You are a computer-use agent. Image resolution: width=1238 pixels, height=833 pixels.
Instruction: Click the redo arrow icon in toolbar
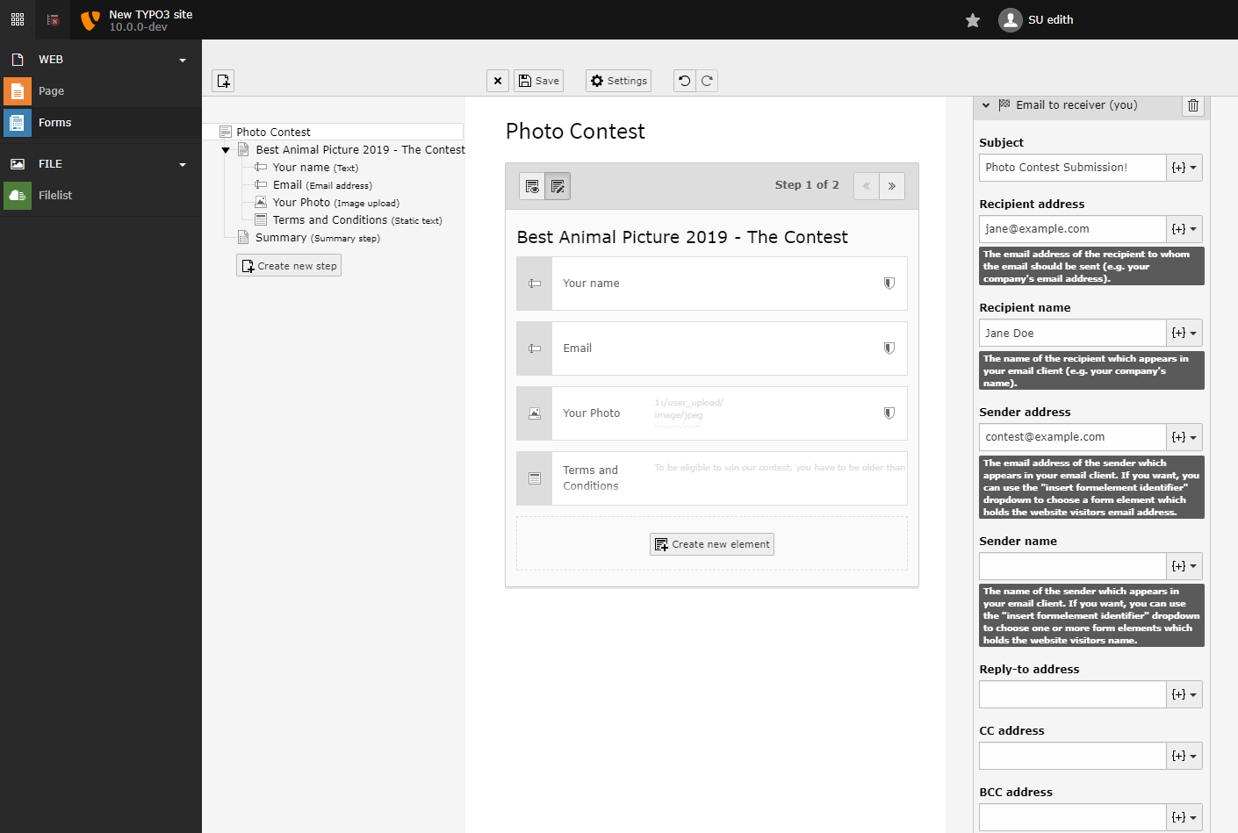coord(707,81)
